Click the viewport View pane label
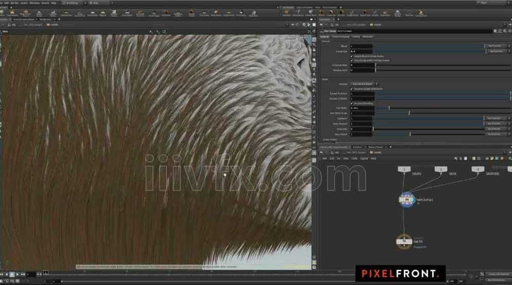Screen dimensions: 512x285 click(5, 31)
